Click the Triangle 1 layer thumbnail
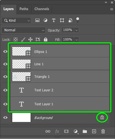 pos(21,76)
